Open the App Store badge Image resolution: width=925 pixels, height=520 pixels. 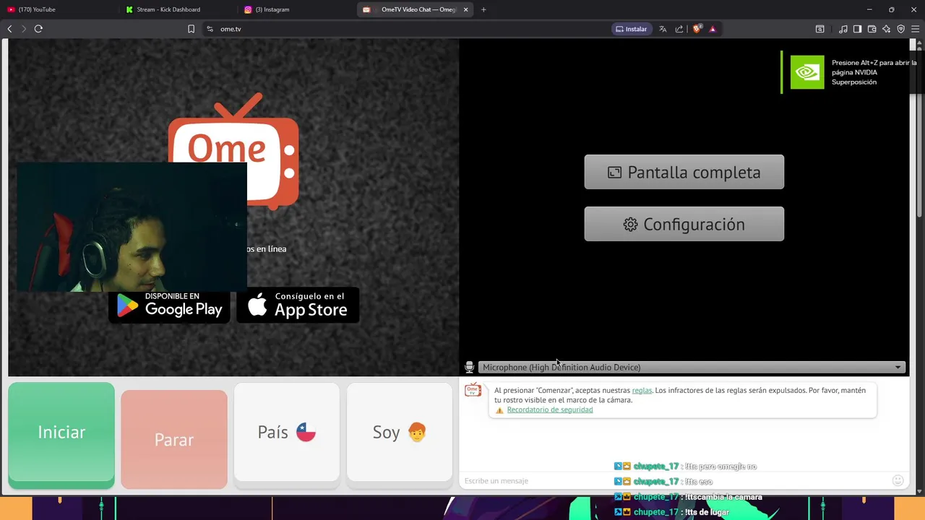[x=298, y=305]
